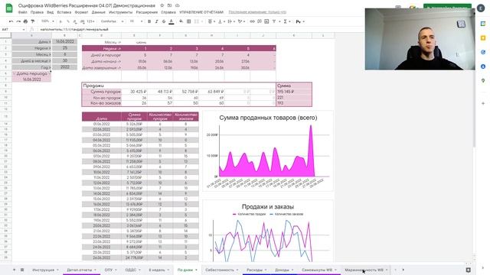Insert a comment
This screenshot has width=490, height=275.
(260, 21)
